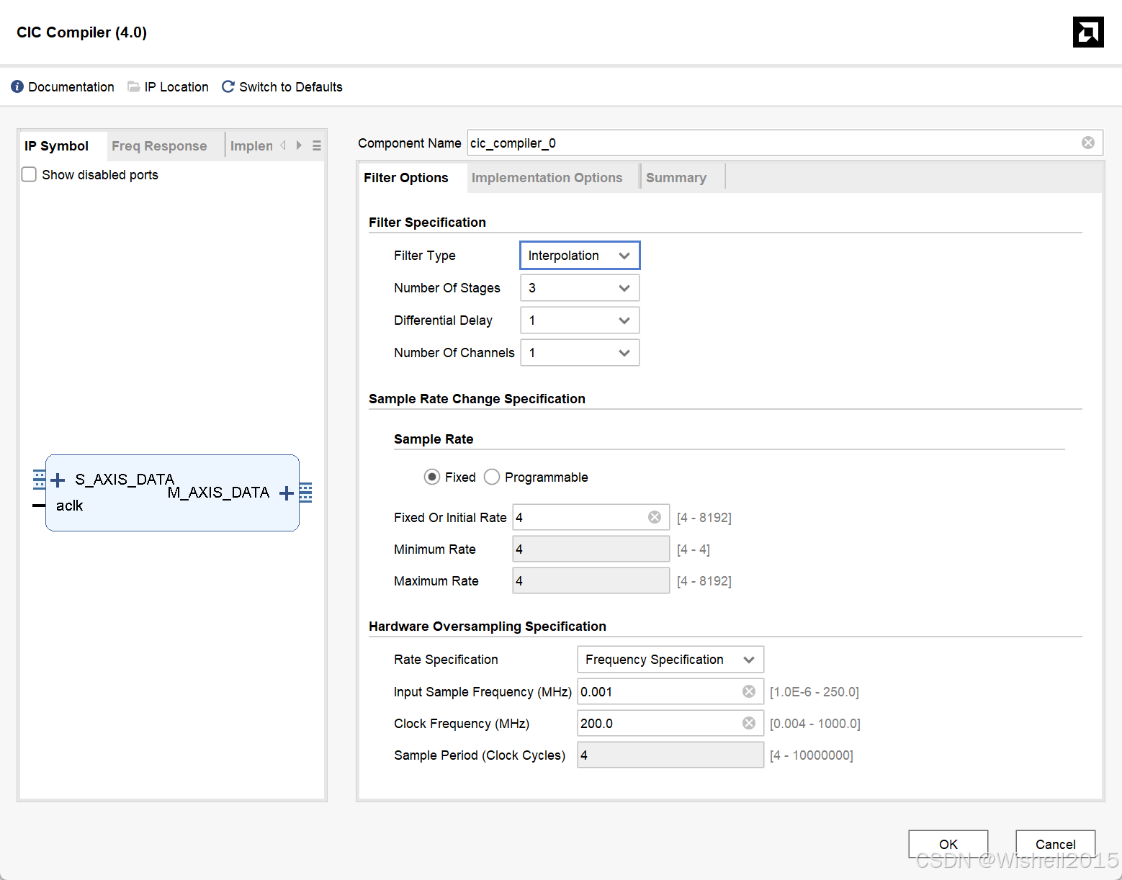Open the Documentation info icon
This screenshot has width=1122, height=880.
(x=17, y=86)
